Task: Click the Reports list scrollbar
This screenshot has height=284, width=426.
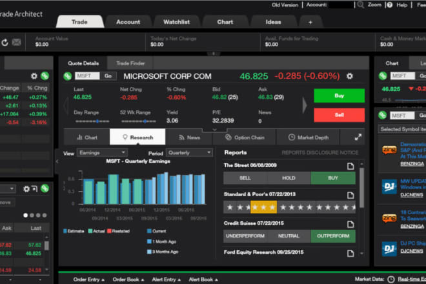Action: tap(361, 188)
